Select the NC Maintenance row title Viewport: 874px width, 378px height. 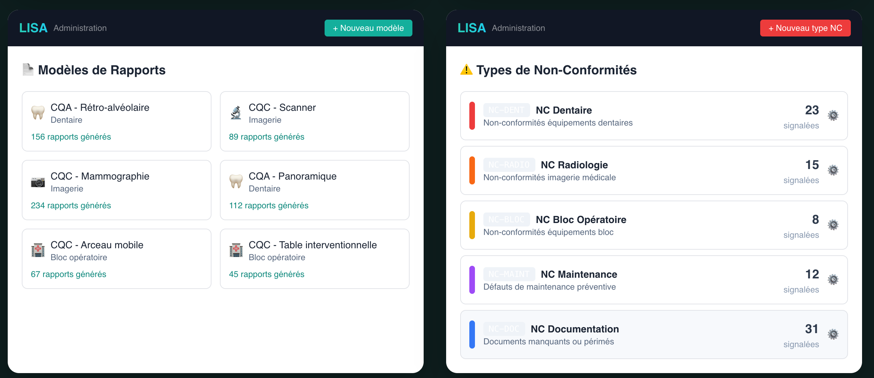[x=579, y=274]
